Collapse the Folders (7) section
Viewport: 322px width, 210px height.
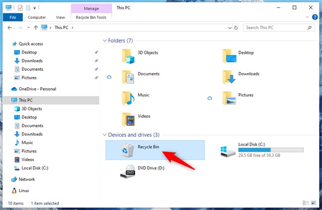pos(104,41)
